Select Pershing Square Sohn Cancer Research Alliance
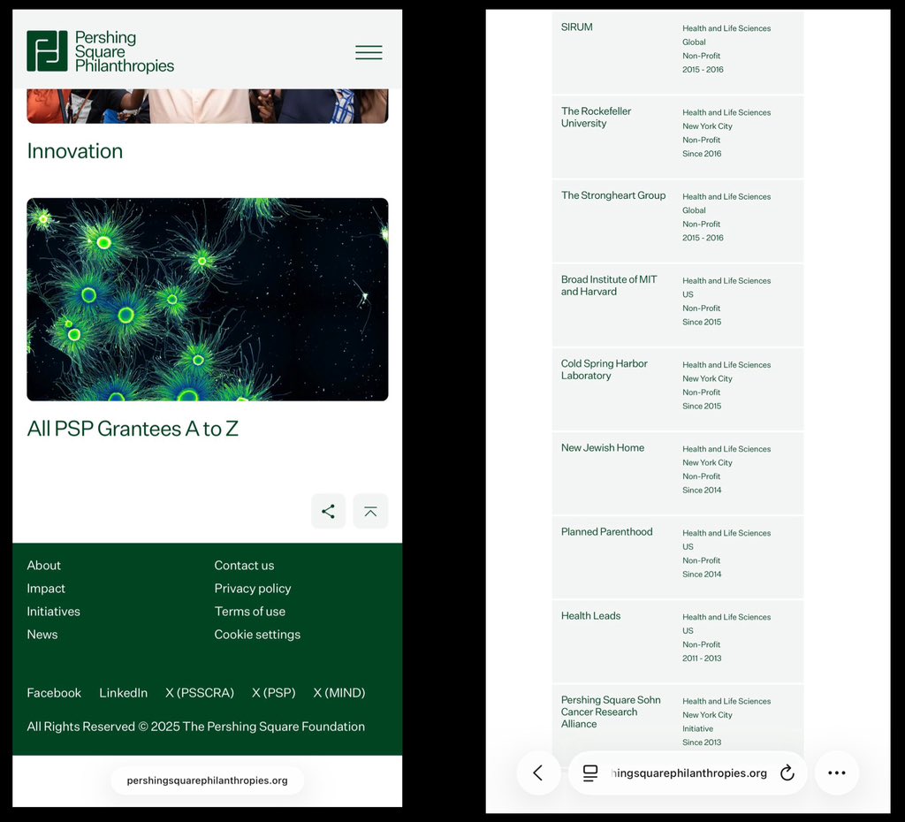This screenshot has width=905, height=822. click(x=611, y=712)
